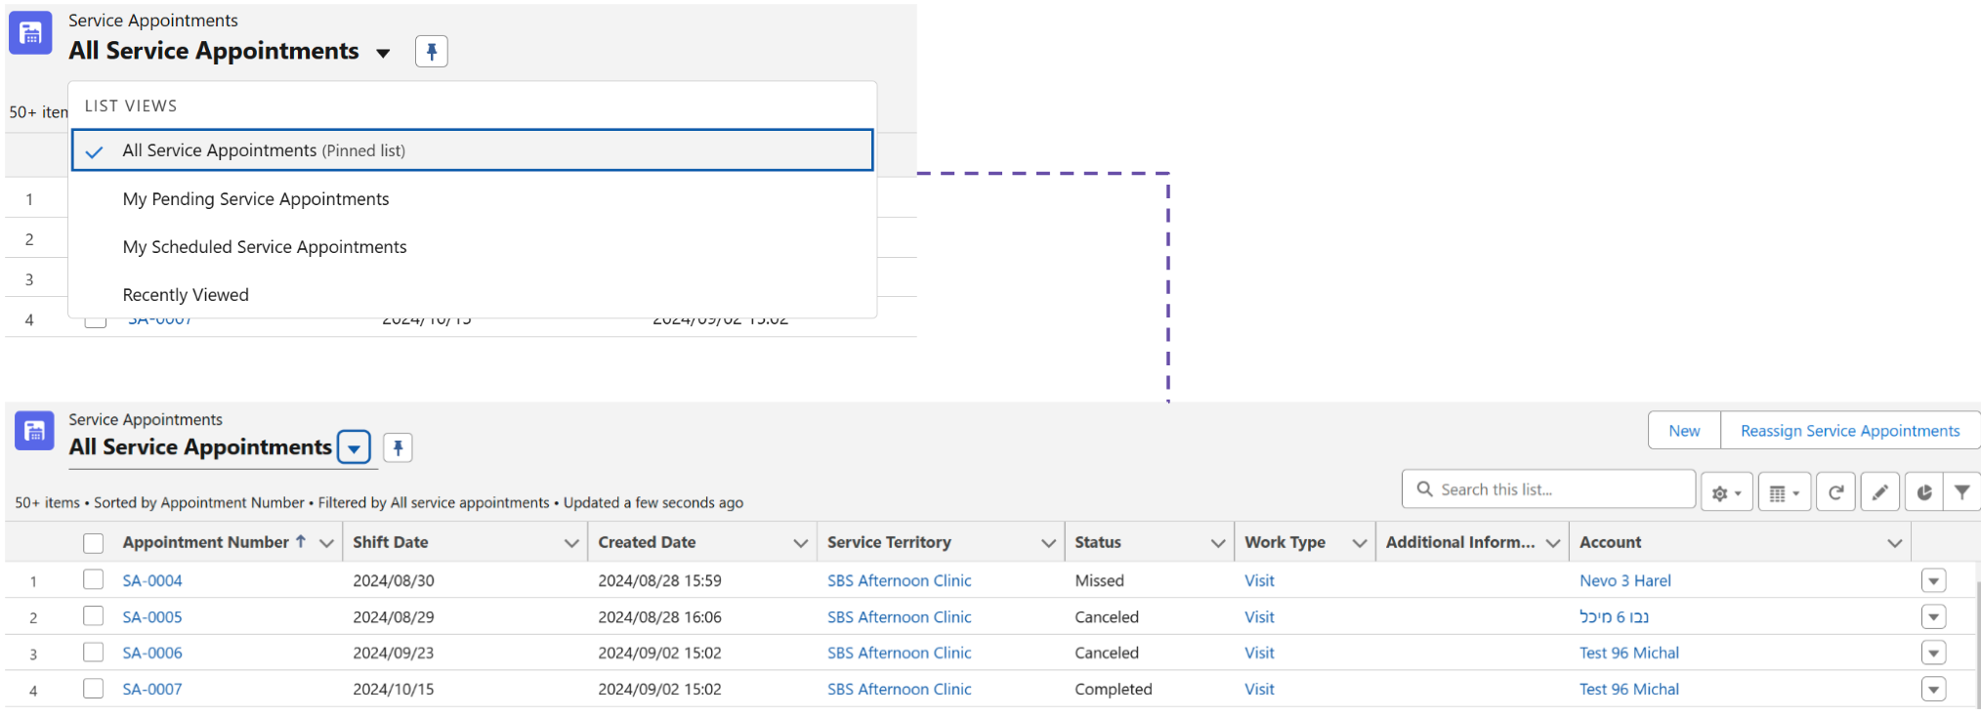Pin this list view in bottom panel
Viewport: 1981px width, 718px height.
point(398,447)
